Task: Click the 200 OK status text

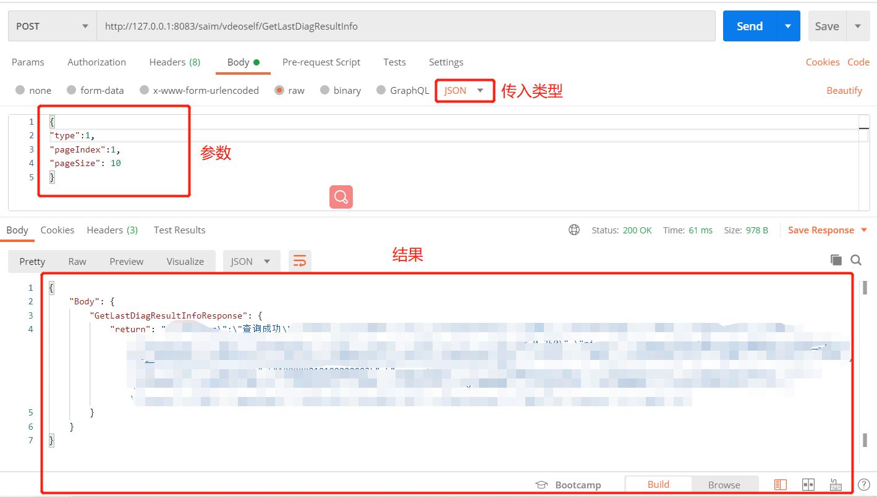Action: pyautogui.click(x=637, y=230)
